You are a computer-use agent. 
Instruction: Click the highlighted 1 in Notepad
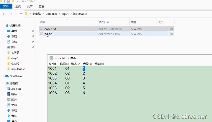point(84,68)
